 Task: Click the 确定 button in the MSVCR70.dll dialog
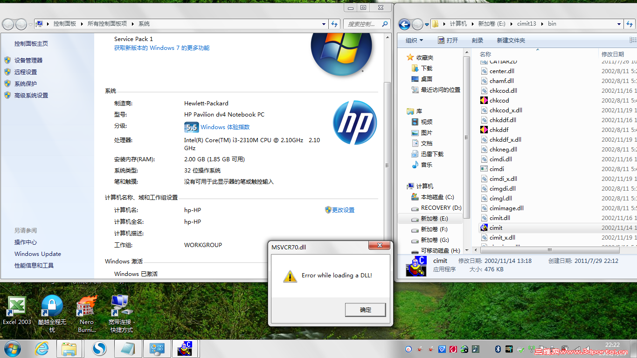point(366,310)
